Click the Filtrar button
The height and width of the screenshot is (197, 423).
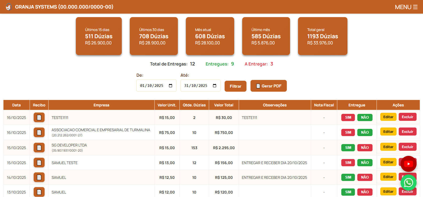pyautogui.click(x=235, y=86)
